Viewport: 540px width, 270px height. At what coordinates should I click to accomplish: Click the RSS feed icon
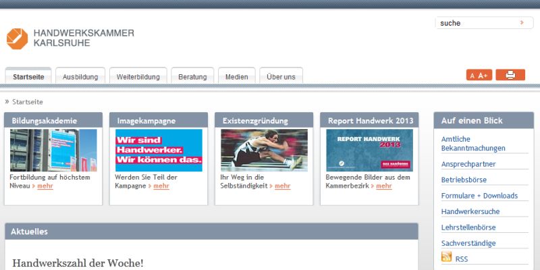[x=446, y=256]
